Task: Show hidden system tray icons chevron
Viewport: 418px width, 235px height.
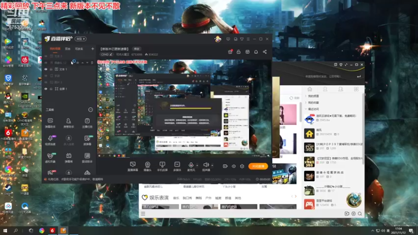Action: pyautogui.click(x=373, y=231)
